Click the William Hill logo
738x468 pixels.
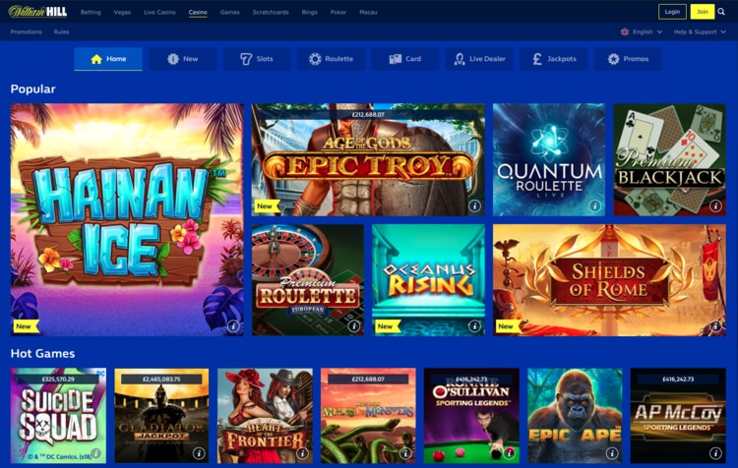pos(37,12)
